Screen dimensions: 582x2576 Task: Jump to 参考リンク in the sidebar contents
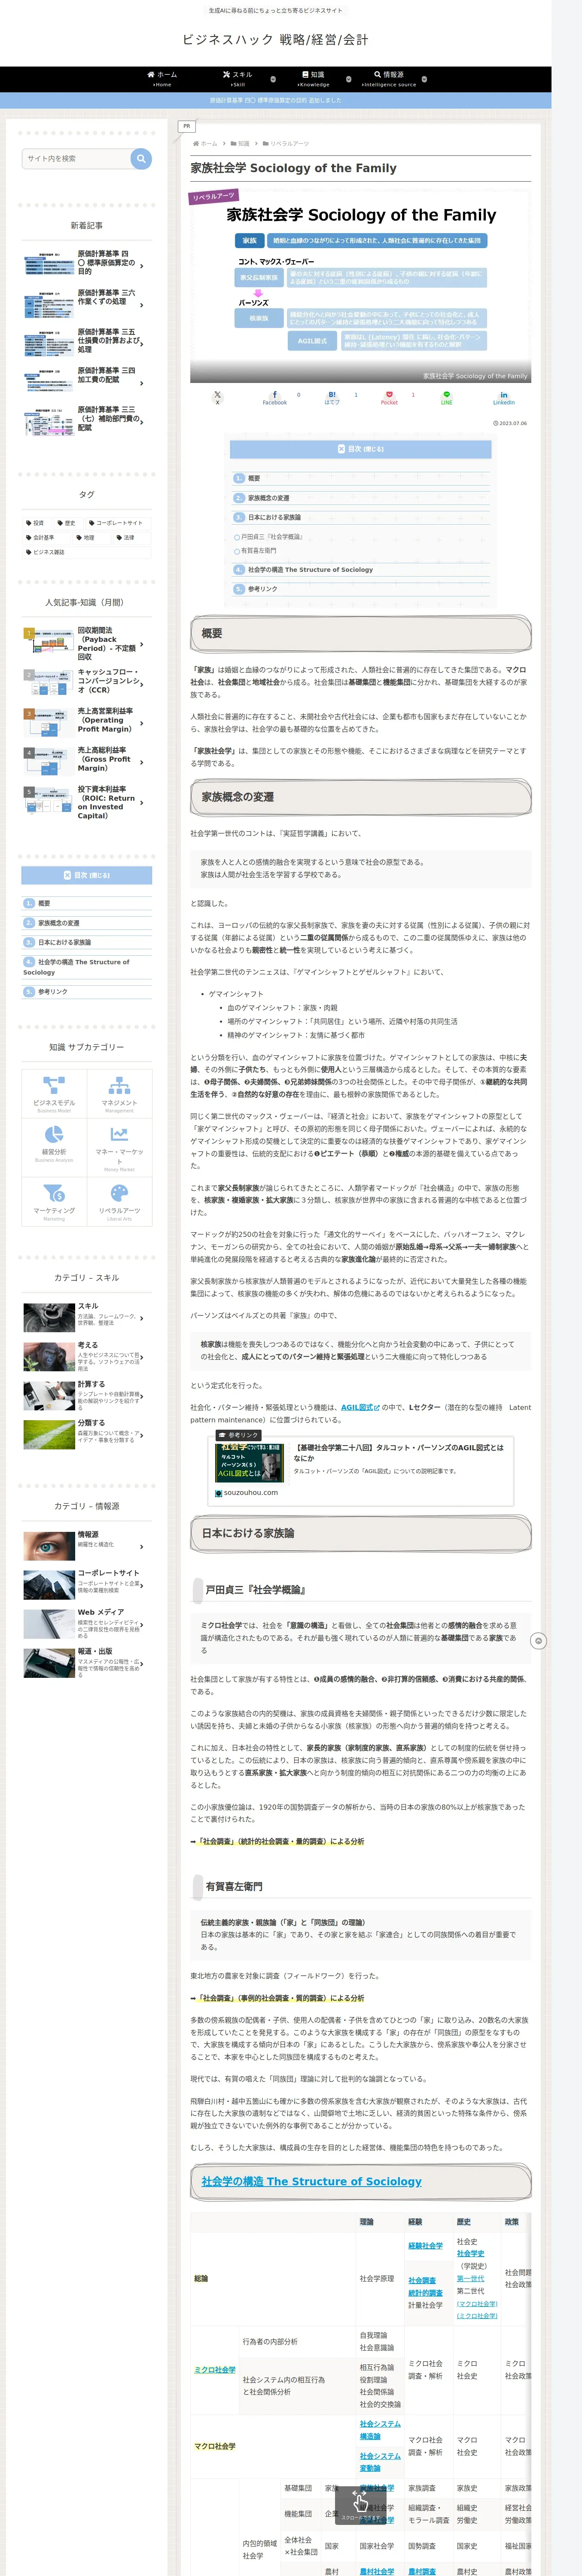[x=52, y=992]
